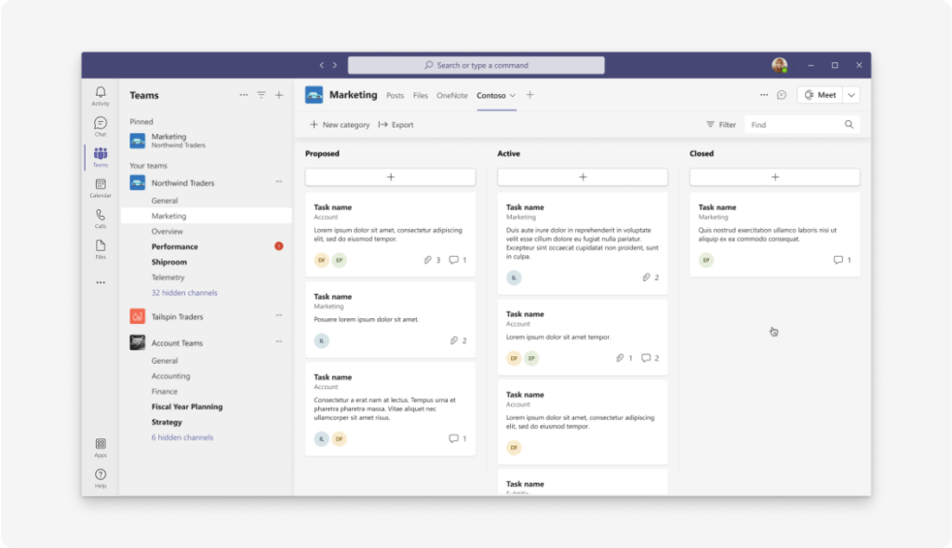Expand the Meet button dropdown arrow
Viewport: 952px width, 548px height.
pyautogui.click(x=851, y=95)
